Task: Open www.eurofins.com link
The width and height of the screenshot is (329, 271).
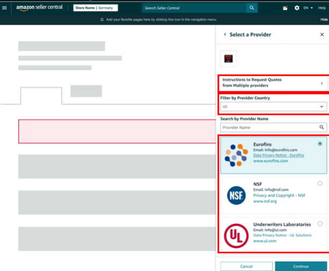Action: [270, 161]
